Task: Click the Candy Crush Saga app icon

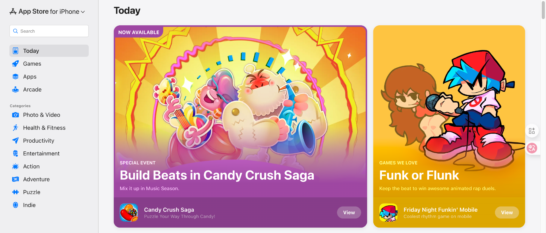Action: pyautogui.click(x=129, y=213)
